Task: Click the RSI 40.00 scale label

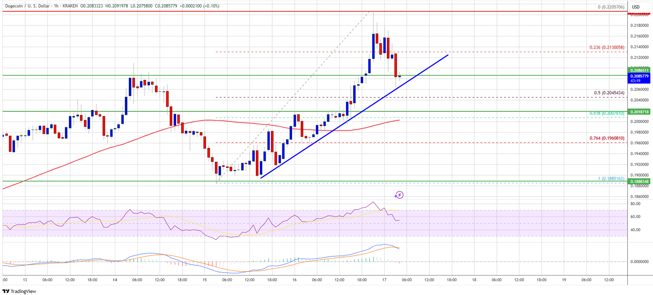Action: 635,230
